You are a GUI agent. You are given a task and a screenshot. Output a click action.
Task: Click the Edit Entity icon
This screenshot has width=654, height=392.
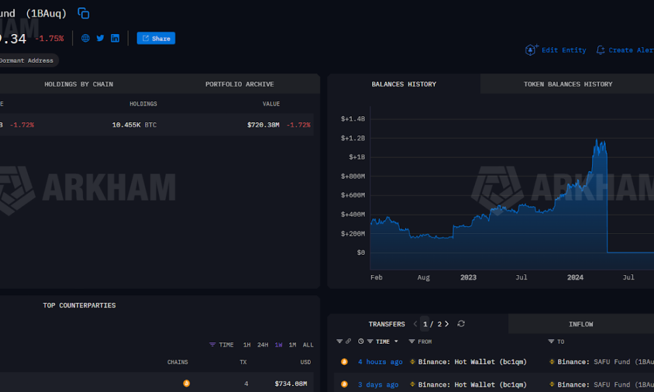531,50
